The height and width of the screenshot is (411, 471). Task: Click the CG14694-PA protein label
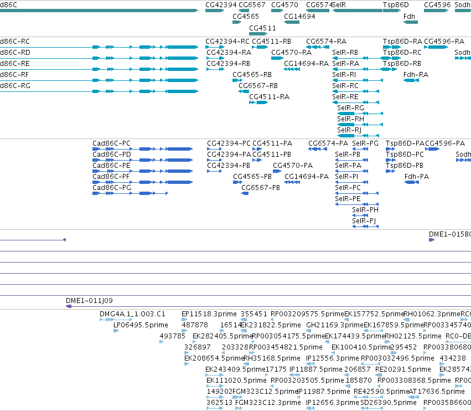click(x=307, y=177)
